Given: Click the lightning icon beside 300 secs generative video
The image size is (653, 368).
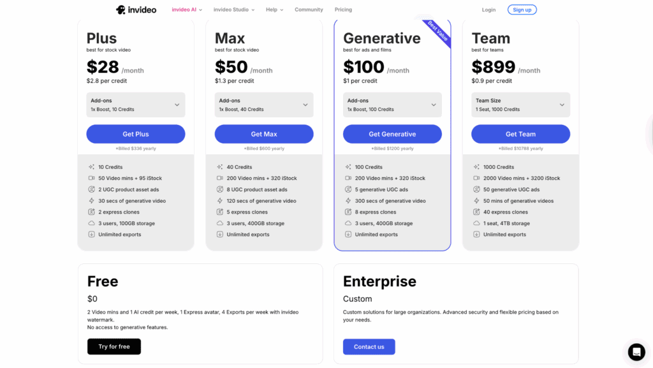Looking at the screenshot, I should click(x=348, y=200).
